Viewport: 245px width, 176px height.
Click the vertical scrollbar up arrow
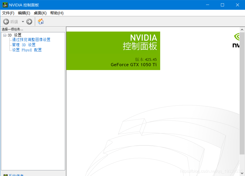click(x=242, y=30)
